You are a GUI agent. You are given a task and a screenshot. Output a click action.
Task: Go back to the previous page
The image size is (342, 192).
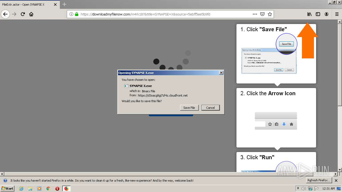click(5, 14)
